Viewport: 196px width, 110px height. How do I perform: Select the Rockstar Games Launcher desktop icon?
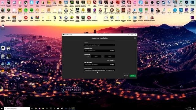click(x=20, y=11)
